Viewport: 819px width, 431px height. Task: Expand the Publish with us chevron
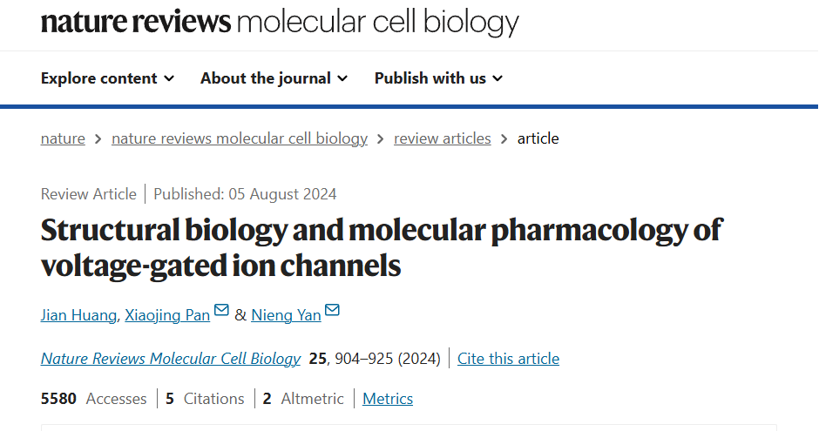[x=497, y=78]
